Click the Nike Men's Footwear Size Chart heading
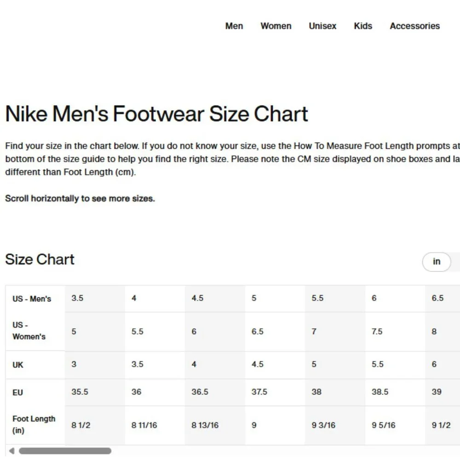460x460 pixels. [x=157, y=114]
